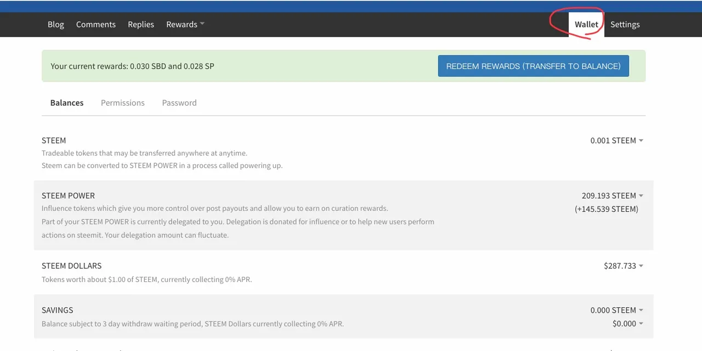Click 'Part of your STEEM POWER is currently delegated' line

point(238,222)
